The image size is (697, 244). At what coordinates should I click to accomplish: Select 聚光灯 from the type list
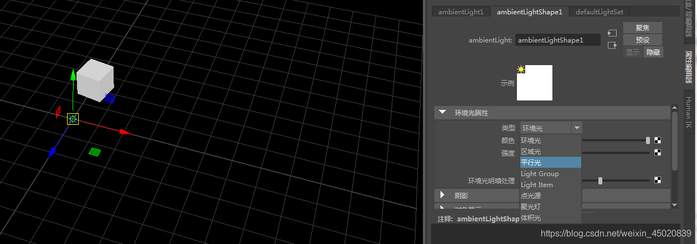(550, 206)
